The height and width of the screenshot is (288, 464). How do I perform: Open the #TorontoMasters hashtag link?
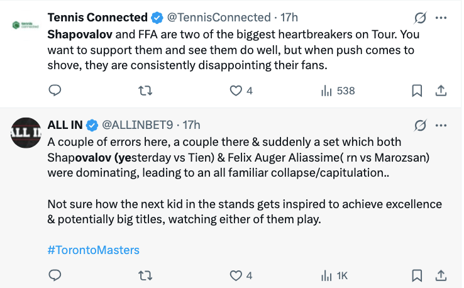[x=93, y=250]
